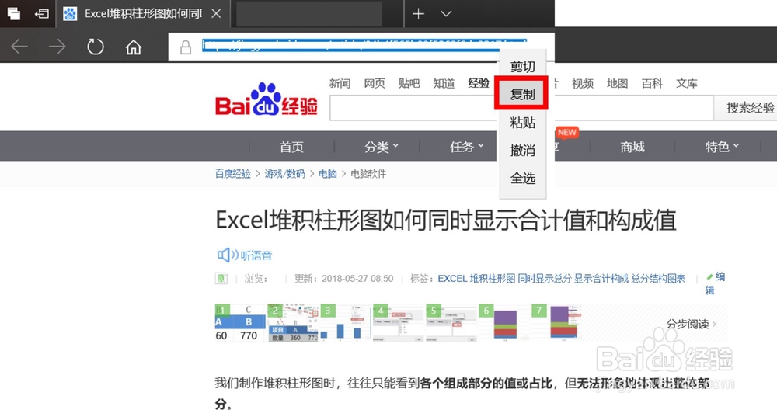Open the 经验 link
This screenshot has width=777, height=410.
point(479,83)
